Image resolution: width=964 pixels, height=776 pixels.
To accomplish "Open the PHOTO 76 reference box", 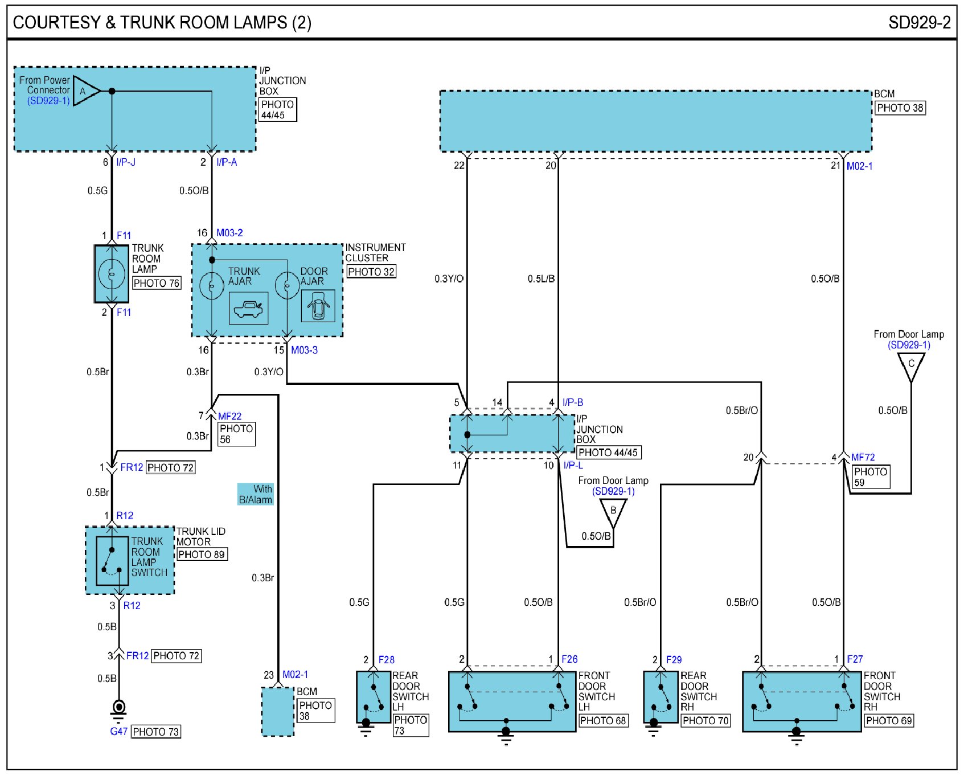I will (x=157, y=284).
